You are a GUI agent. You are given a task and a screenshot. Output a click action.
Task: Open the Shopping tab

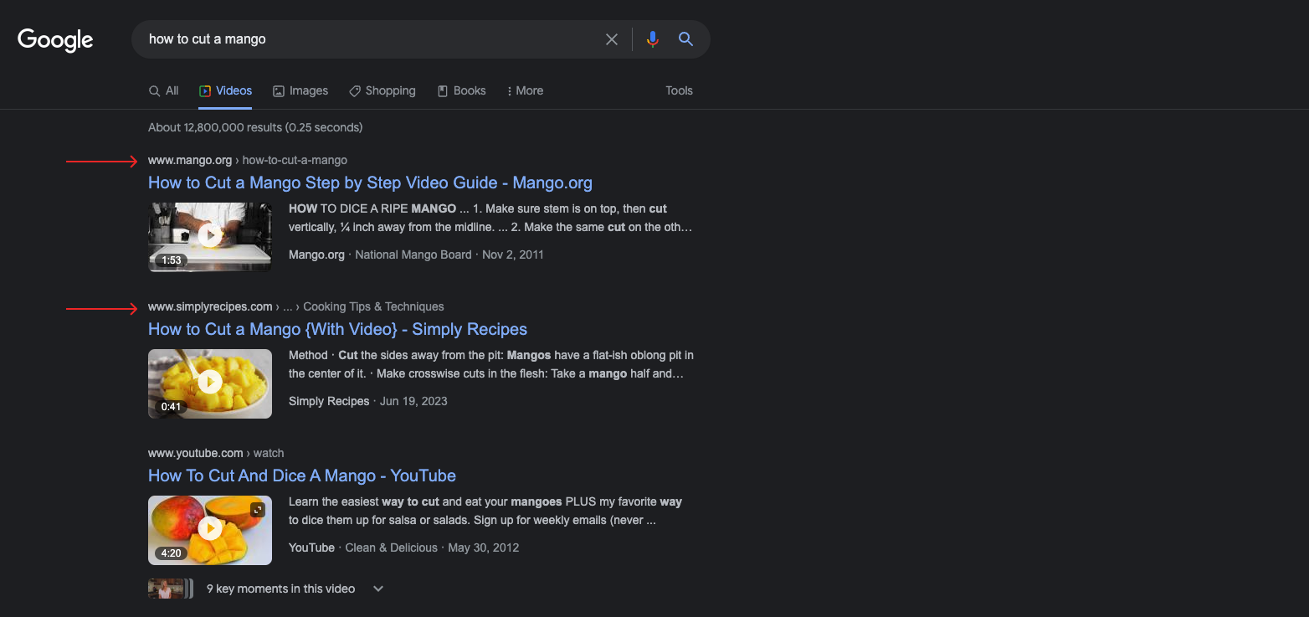[x=382, y=90]
